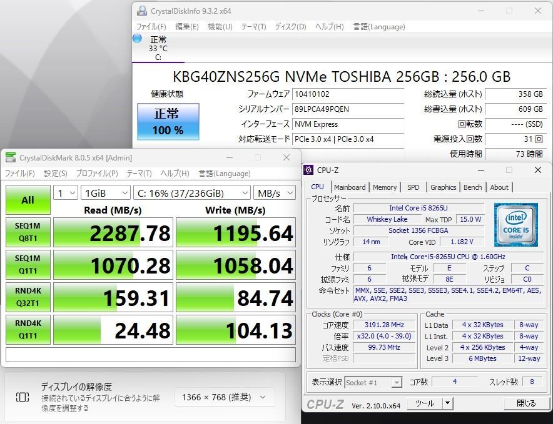Open the Socket #1 selection dropdown in CPU-Z

(x=373, y=382)
